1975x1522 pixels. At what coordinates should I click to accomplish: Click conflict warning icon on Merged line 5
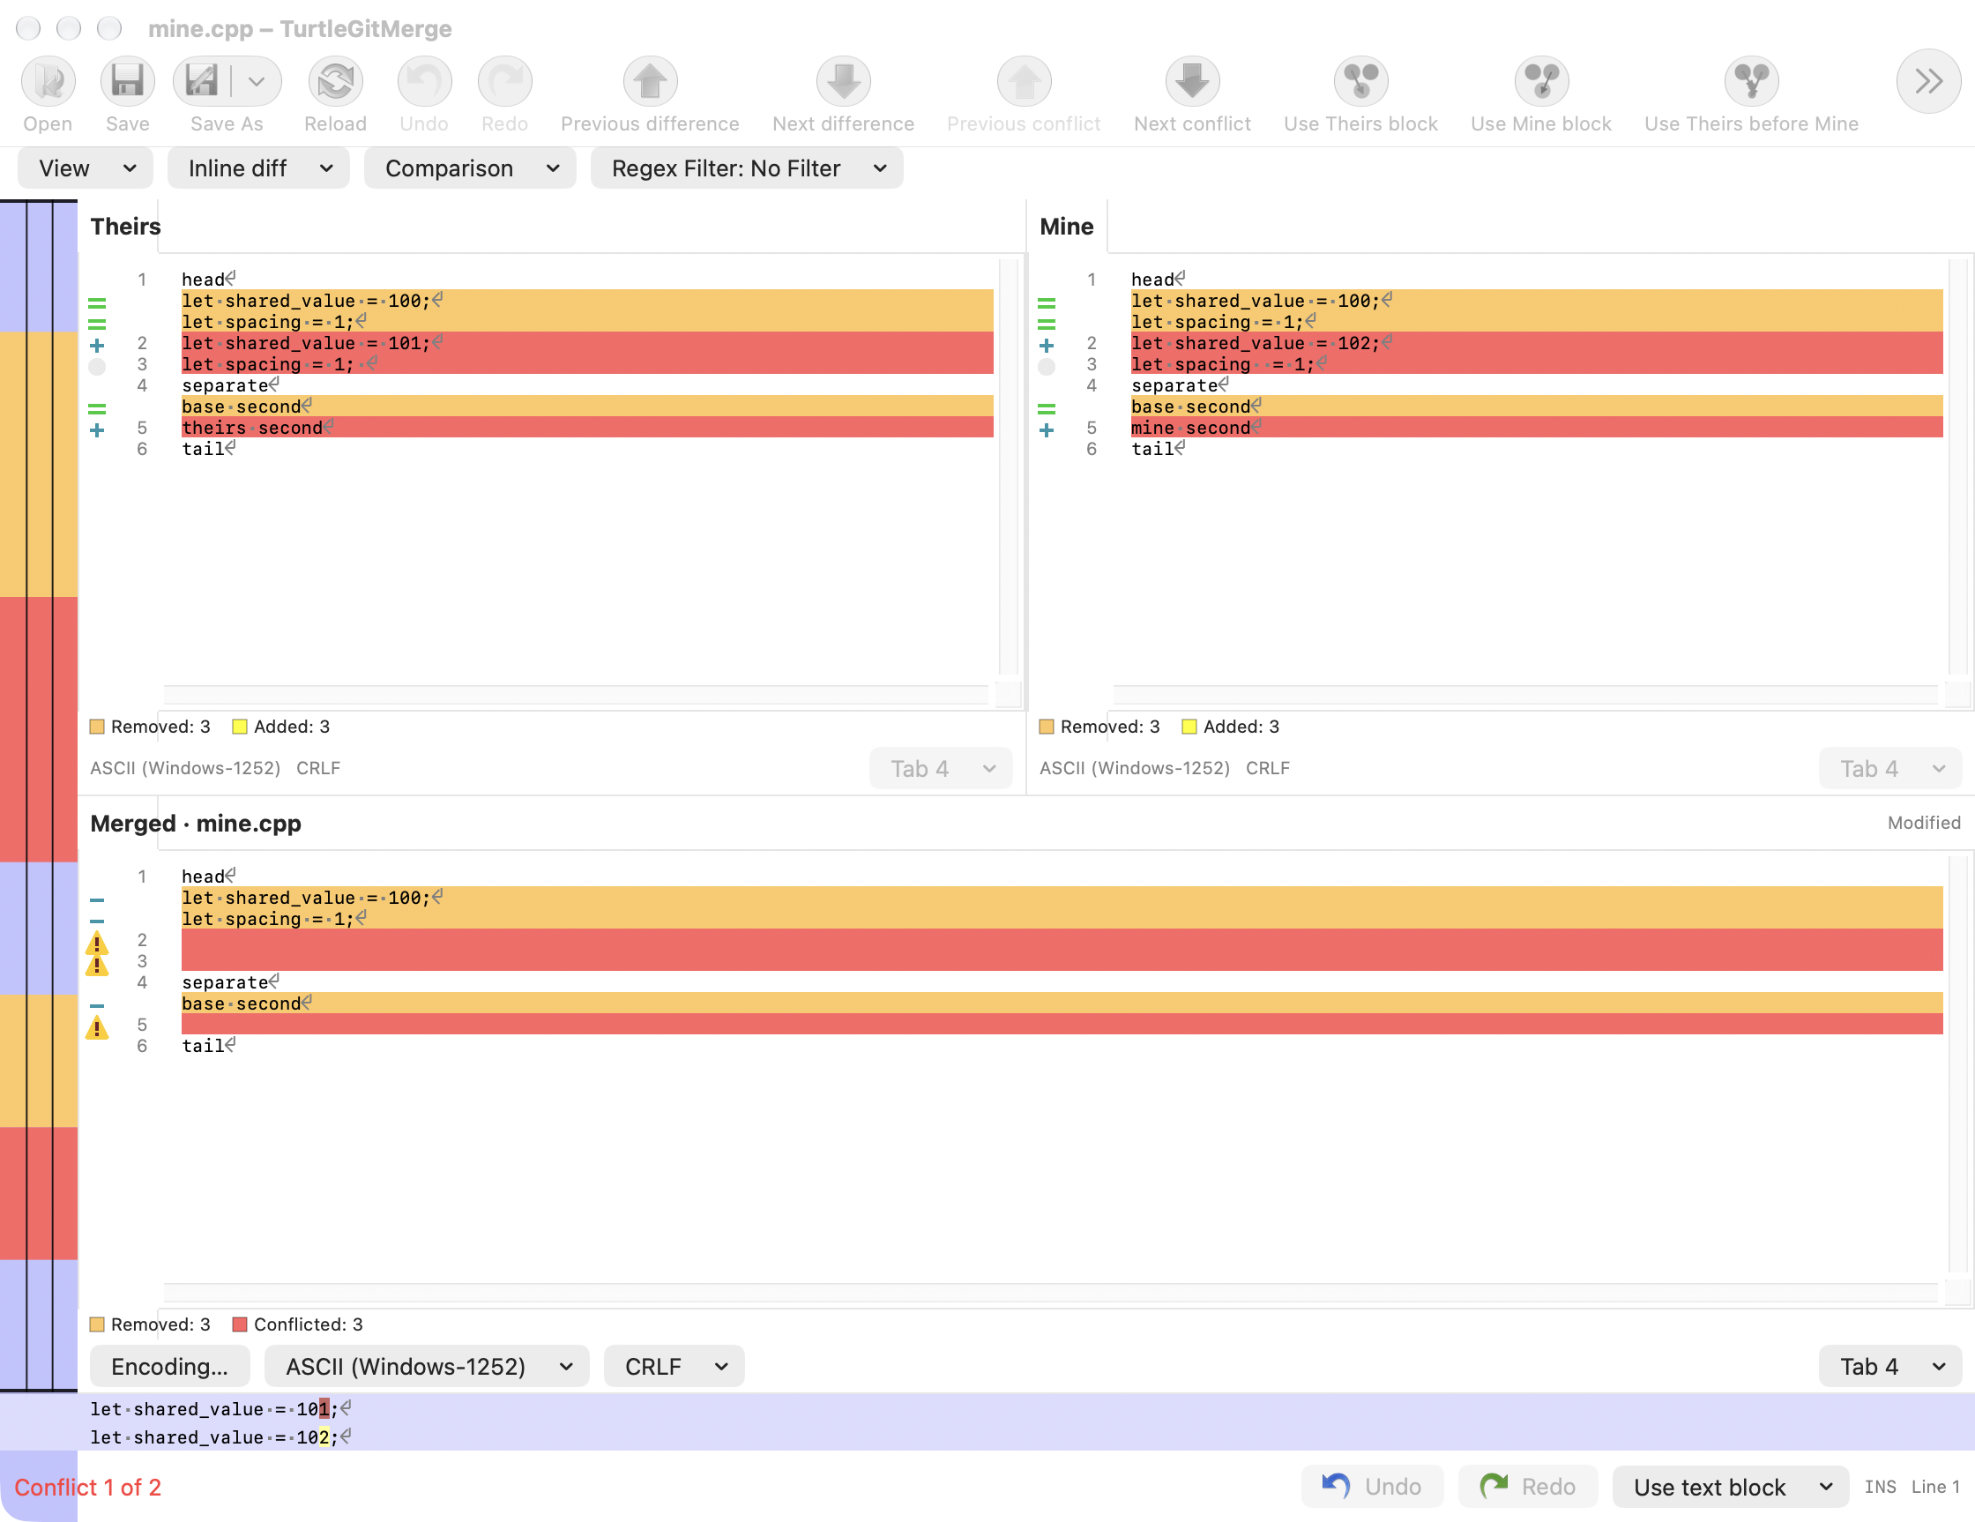pyautogui.click(x=97, y=1027)
